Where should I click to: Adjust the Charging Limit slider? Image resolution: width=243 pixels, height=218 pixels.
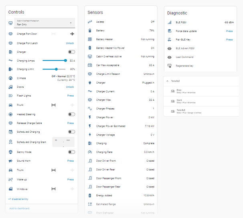(54, 69)
